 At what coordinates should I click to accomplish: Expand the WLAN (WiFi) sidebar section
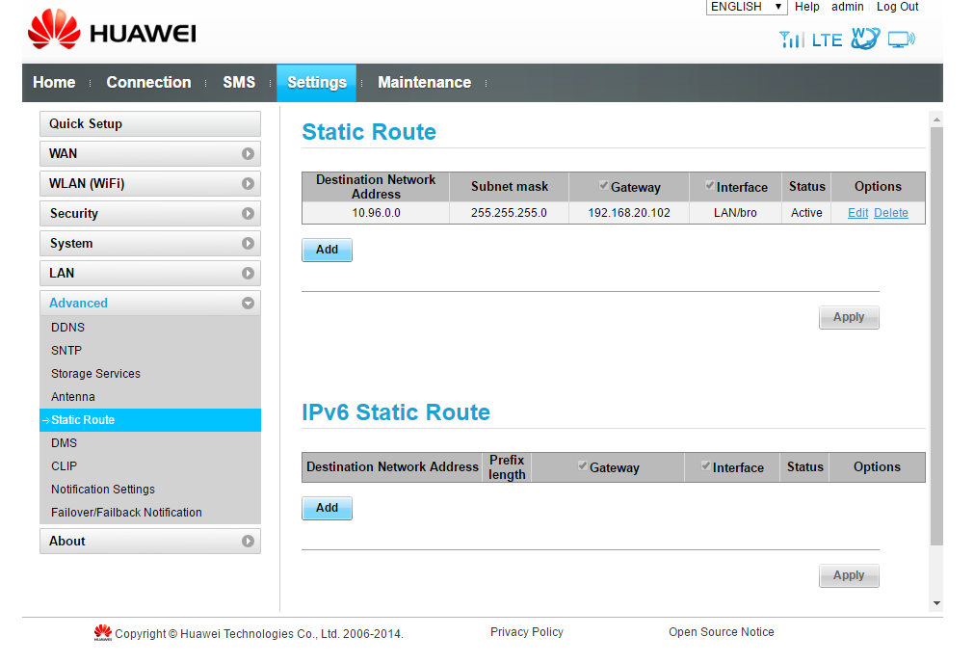(x=149, y=183)
